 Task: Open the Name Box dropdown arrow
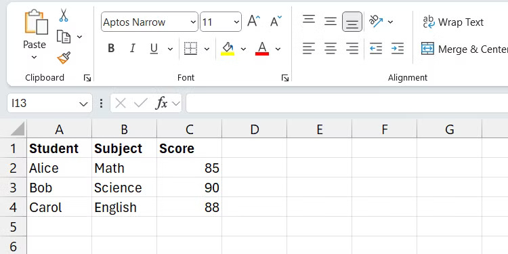(x=83, y=104)
